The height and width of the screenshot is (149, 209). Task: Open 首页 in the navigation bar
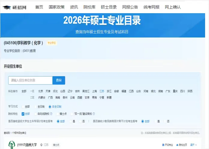tap(39, 7)
